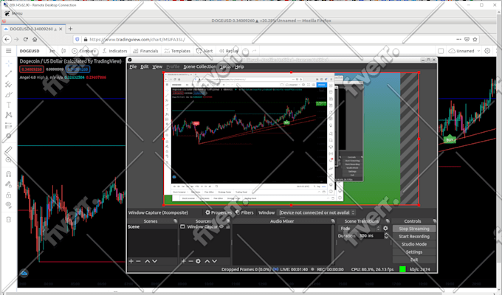Open a new Firefox tab with plus
502x295 pixels.
(70, 29)
